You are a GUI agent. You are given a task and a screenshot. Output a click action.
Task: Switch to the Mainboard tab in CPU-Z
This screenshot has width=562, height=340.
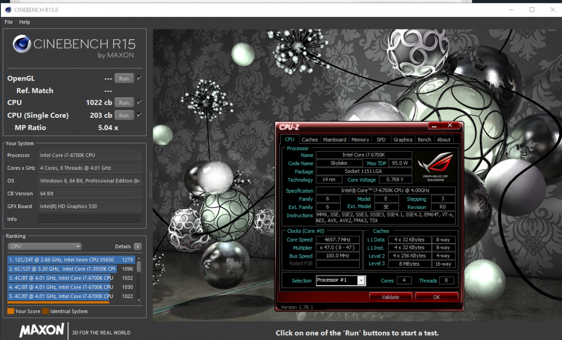point(335,139)
